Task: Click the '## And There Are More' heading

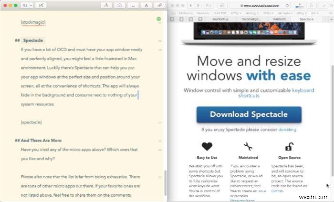Action: [x=38, y=141]
